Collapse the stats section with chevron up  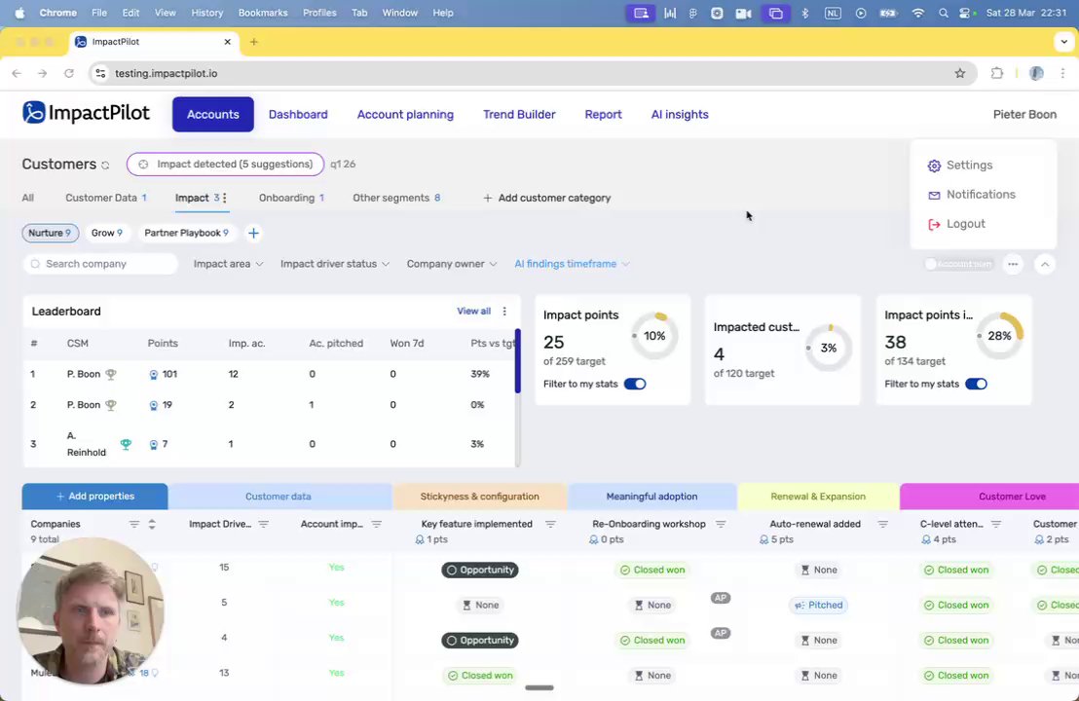point(1045,264)
